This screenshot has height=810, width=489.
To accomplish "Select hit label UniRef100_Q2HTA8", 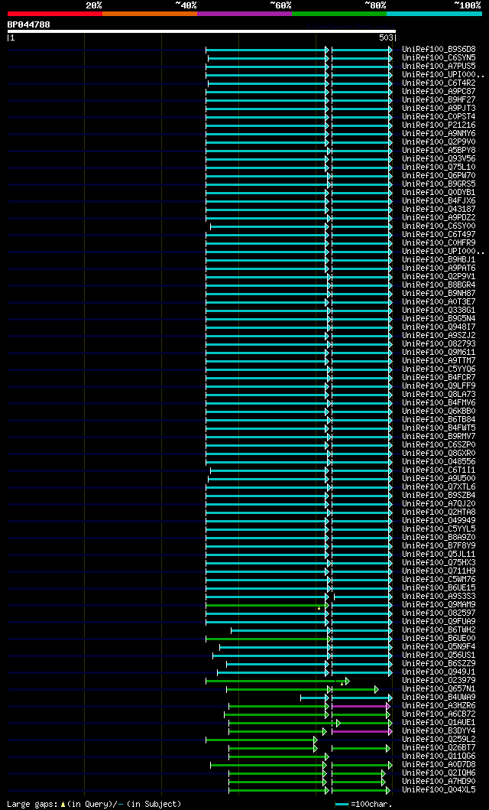I will coord(439,512).
